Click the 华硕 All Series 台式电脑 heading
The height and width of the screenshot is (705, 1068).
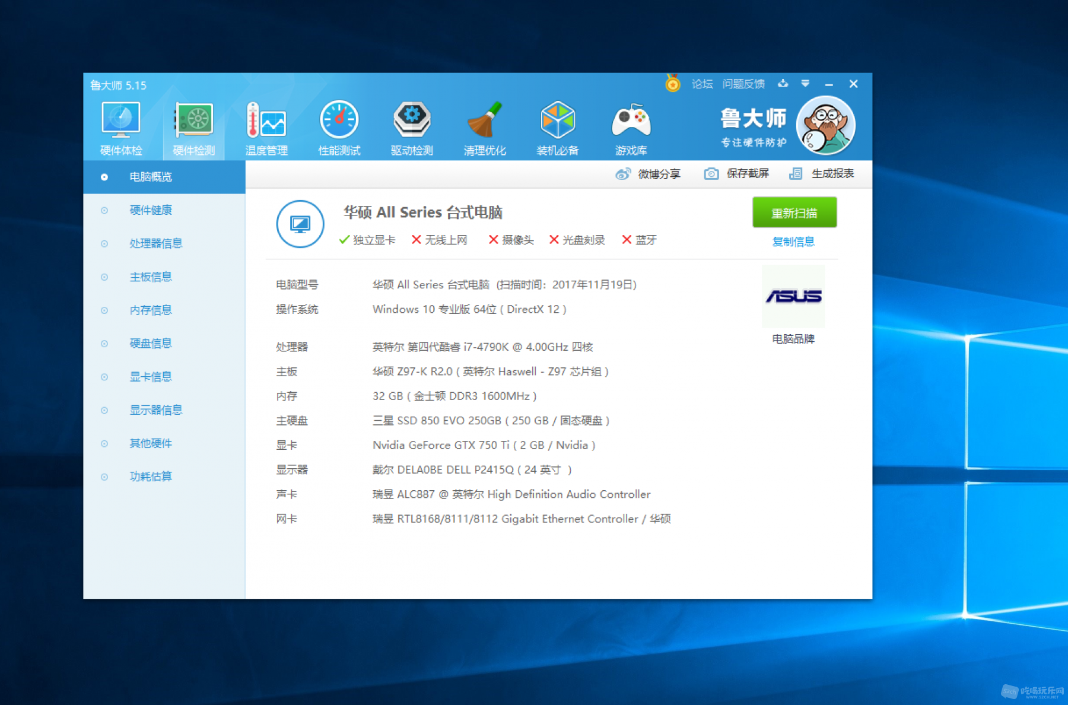[423, 212]
